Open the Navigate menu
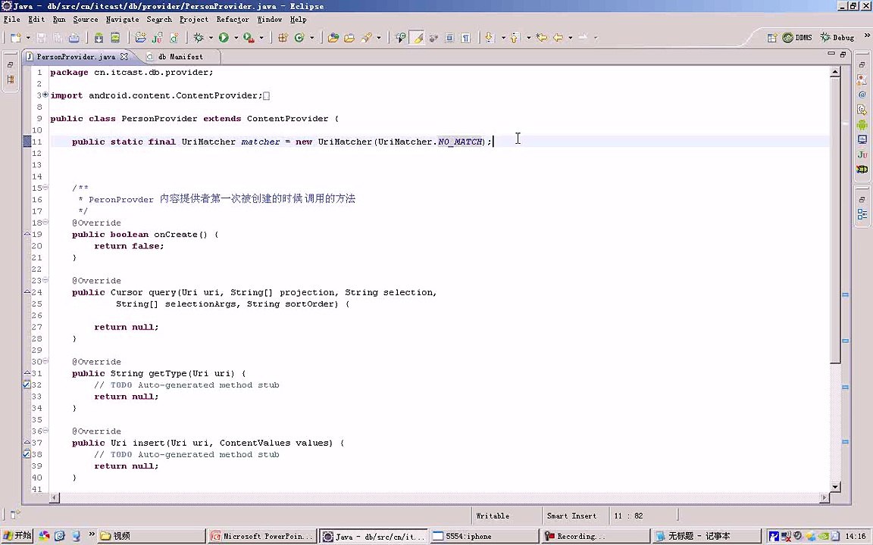 click(x=123, y=19)
